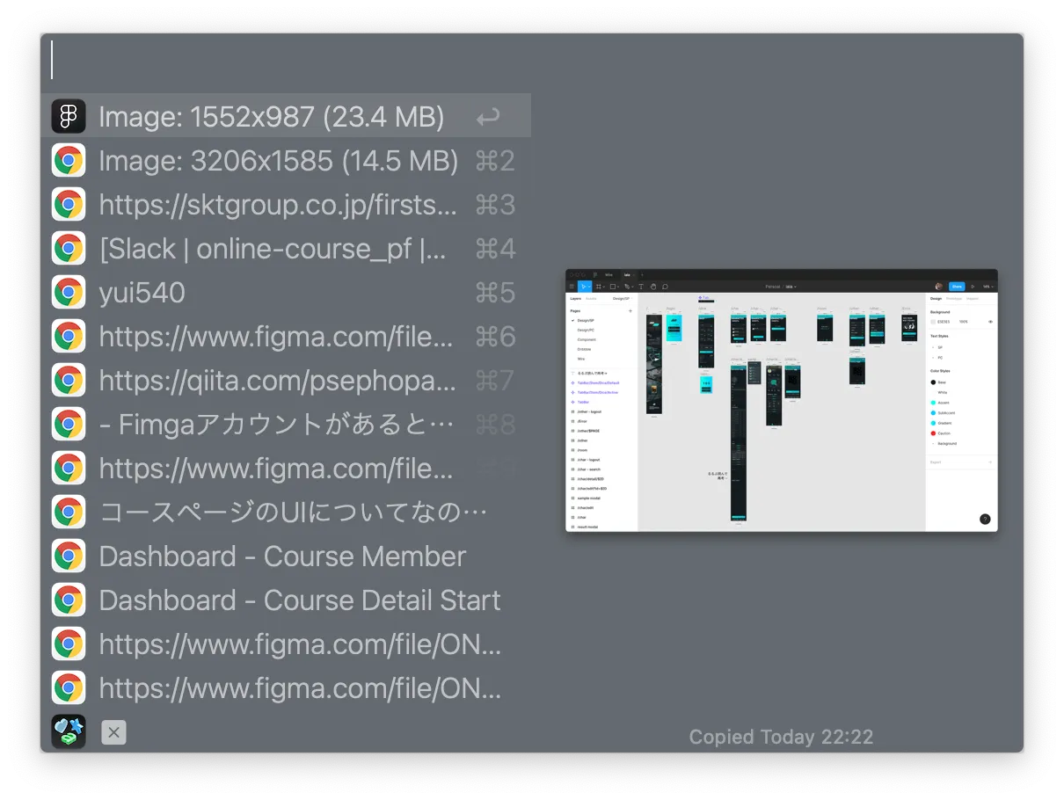This screenshot has height=800, width=1064.
Task: Select the コースページのUIについてなの entry
Action: (293, 512)
